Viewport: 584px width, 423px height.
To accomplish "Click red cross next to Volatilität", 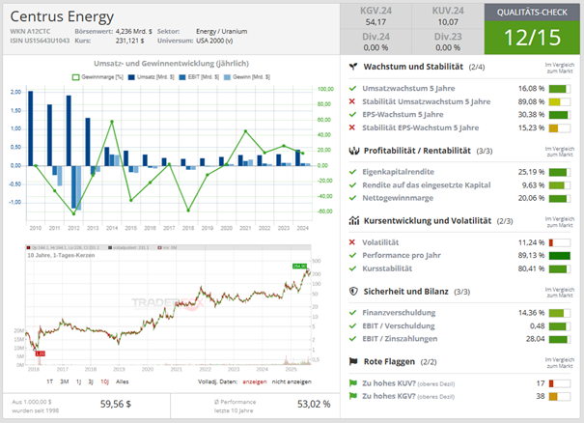I will pos(352,242).
